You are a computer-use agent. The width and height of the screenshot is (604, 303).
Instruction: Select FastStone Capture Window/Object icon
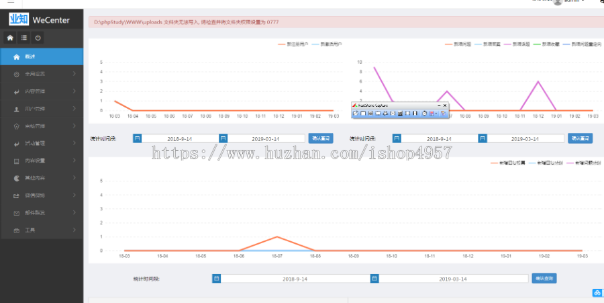[370, 114]
